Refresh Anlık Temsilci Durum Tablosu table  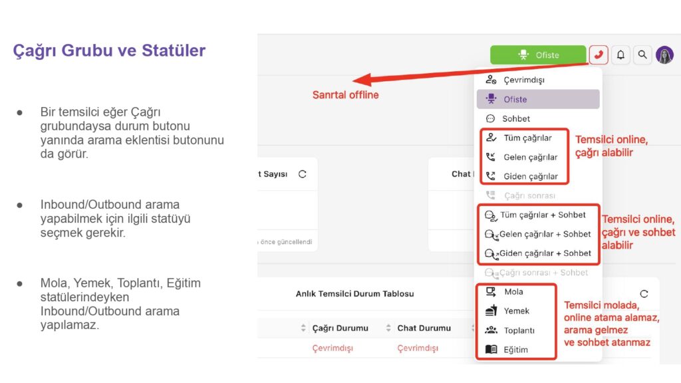coord(643,293)
